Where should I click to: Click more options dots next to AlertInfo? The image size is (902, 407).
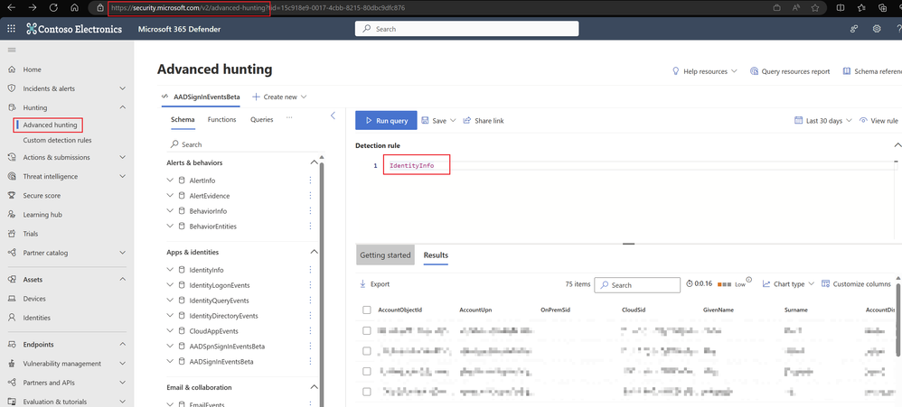[x=311, y=180]
